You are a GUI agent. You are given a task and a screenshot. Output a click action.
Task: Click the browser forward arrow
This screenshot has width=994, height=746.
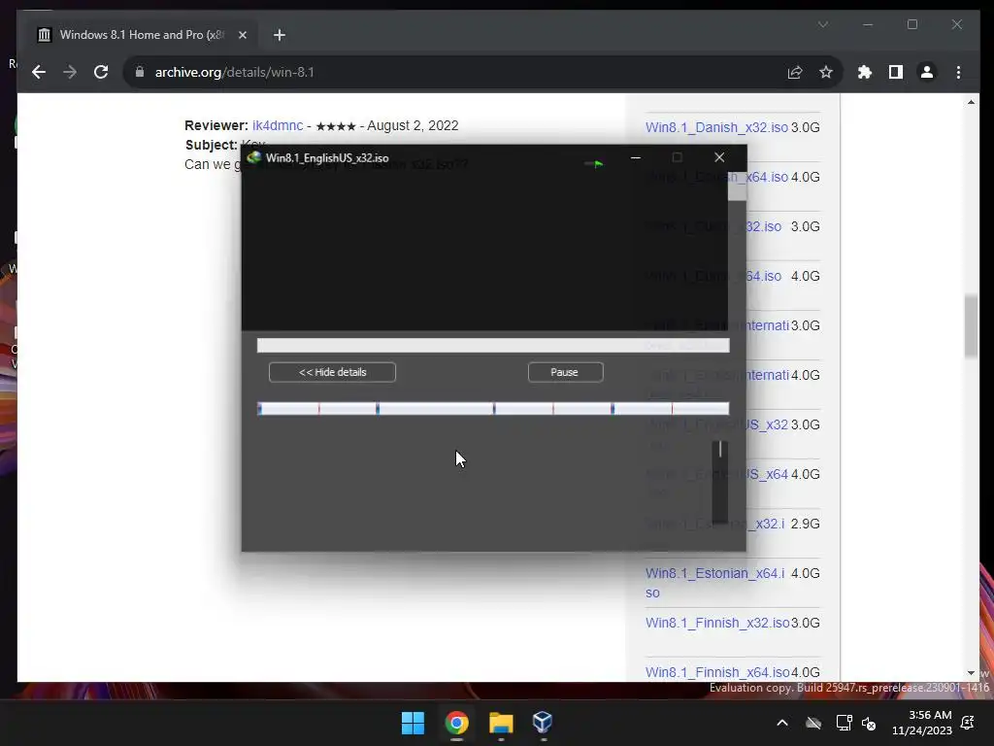point(70,72)
